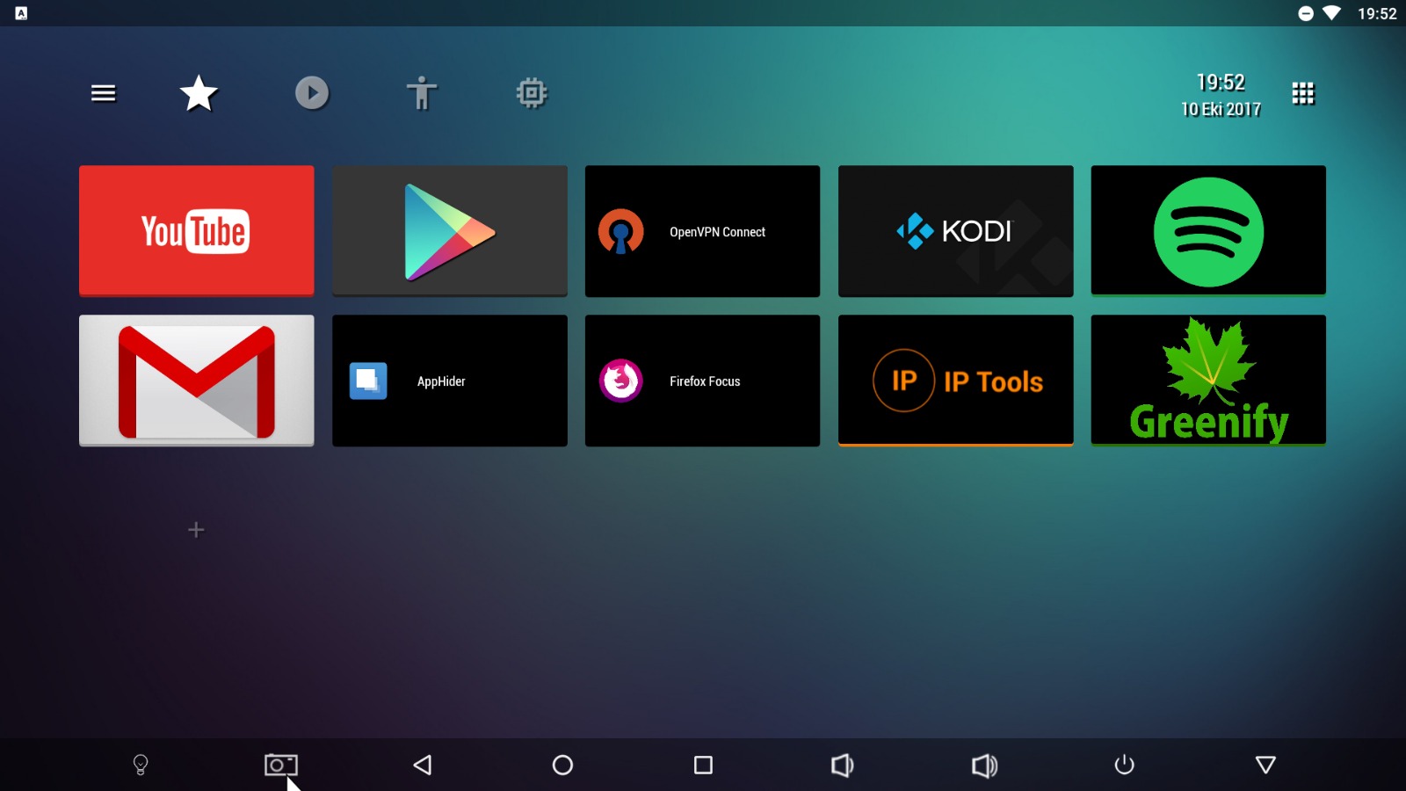Open power menu icon
Viewport: 1406px width, 791px height.
(1124, 765)
